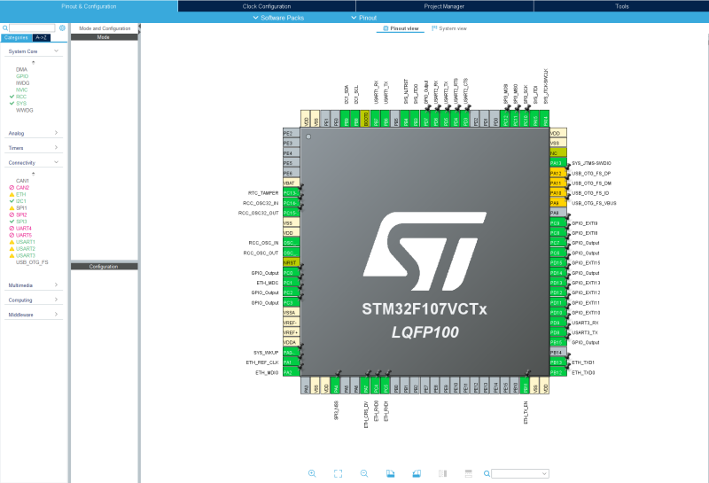
Task: Click the NRST pin on chip
Action: (292, 262)
